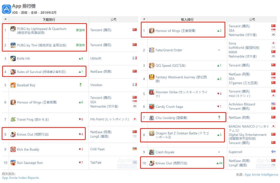
Task: Select the Travel Frog game title
Action: click(33, 119)
